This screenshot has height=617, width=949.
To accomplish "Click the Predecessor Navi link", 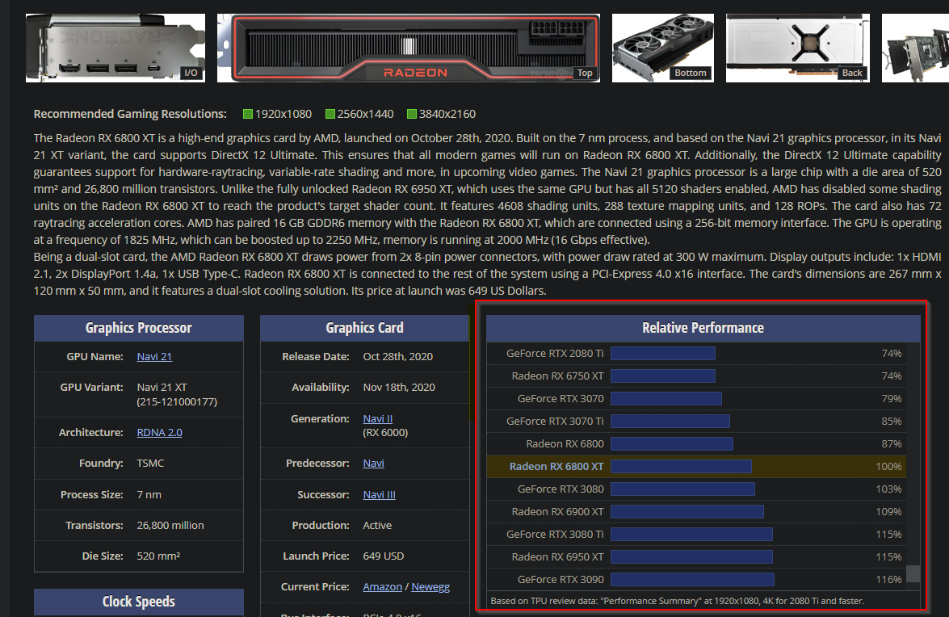I will click(x=373, y=464).
